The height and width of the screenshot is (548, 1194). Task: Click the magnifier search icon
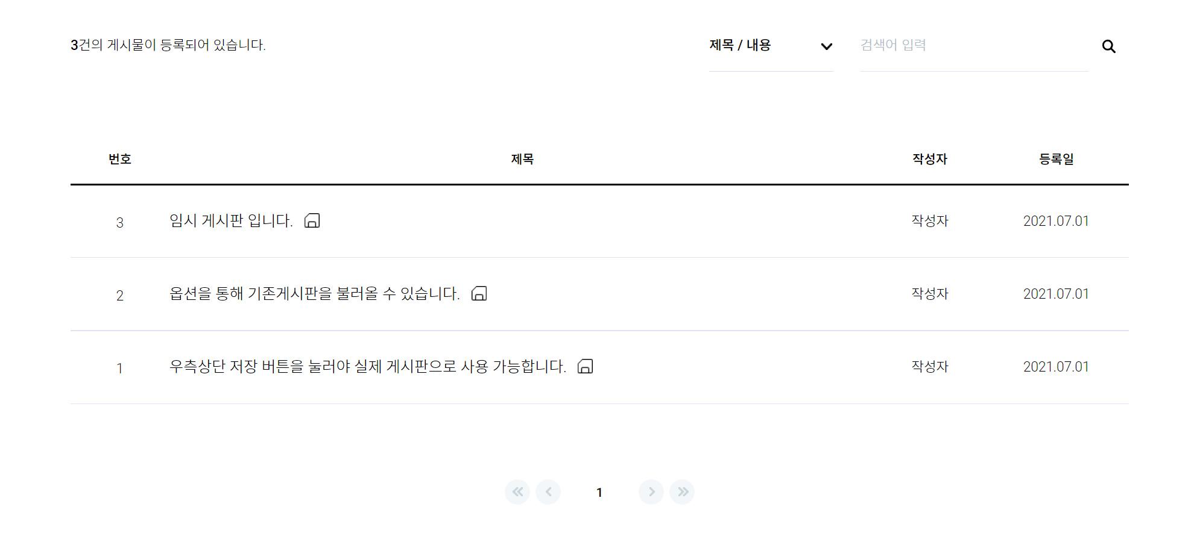pos(1108,46)
